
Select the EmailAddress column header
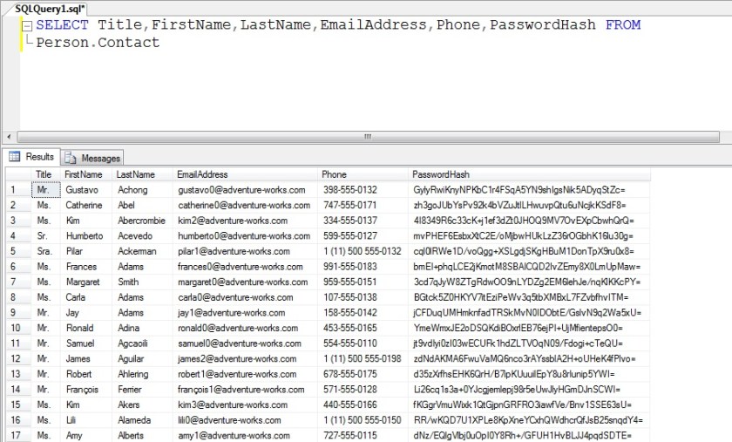202,174
